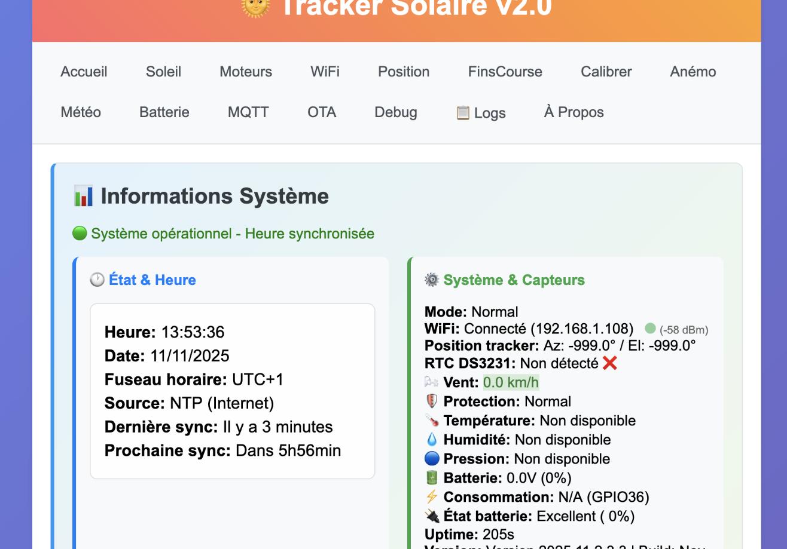Click the lightning bolt icon beside Consommation

431,497
